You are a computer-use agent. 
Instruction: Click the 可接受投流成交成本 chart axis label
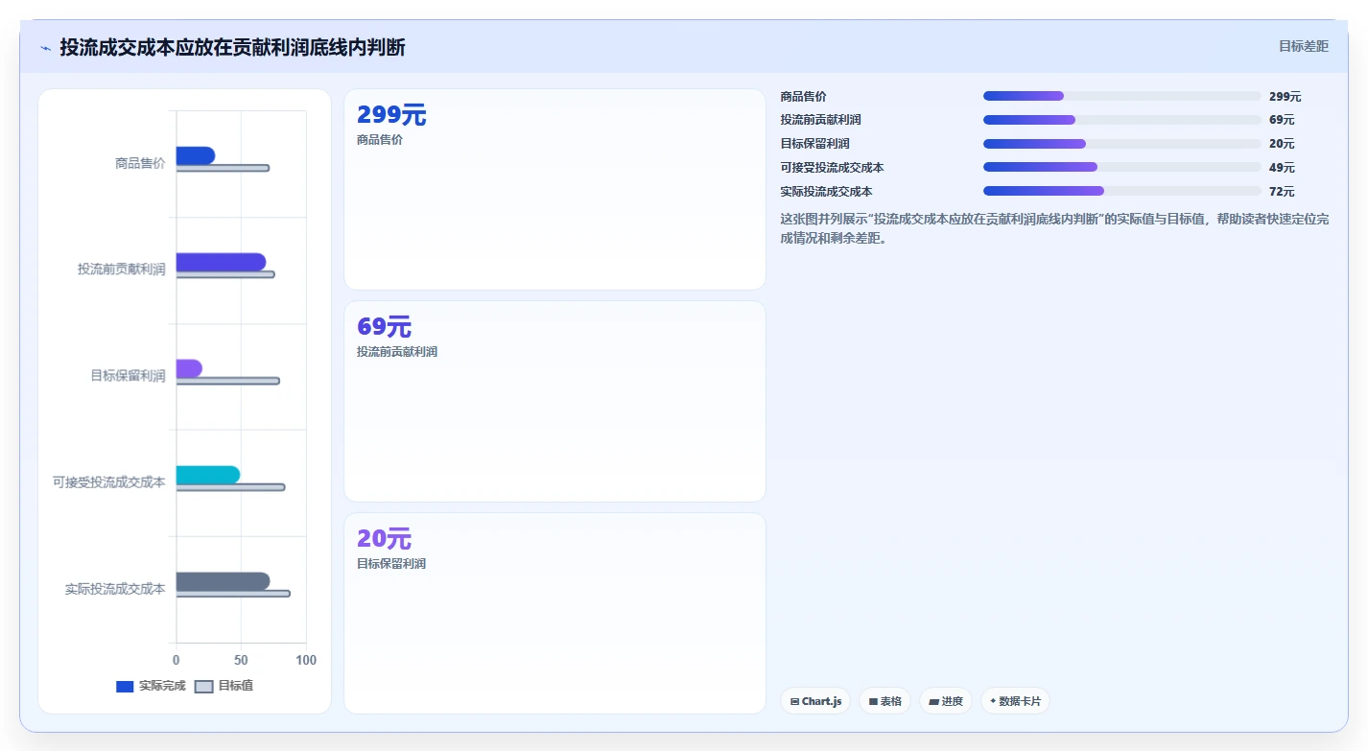pos(109,482)
